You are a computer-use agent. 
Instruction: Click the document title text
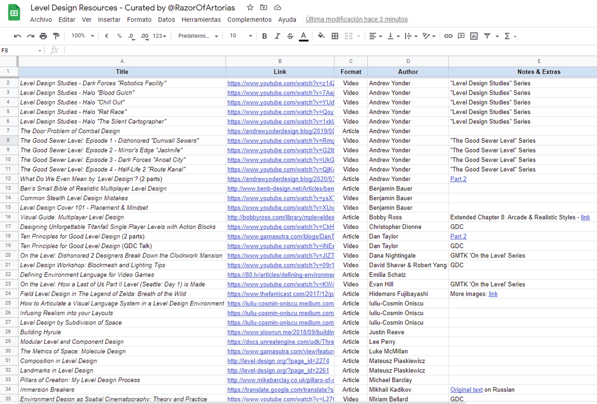click(x=133, y=8)
